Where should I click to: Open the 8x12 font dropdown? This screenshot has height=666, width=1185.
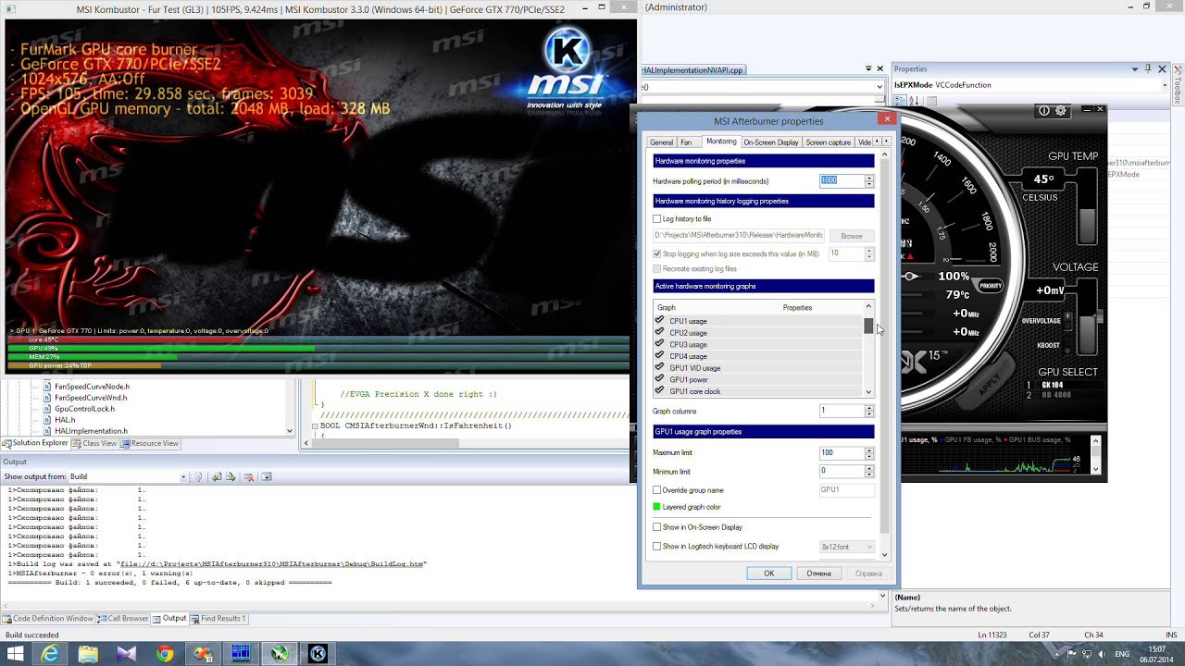coord(847,547)
